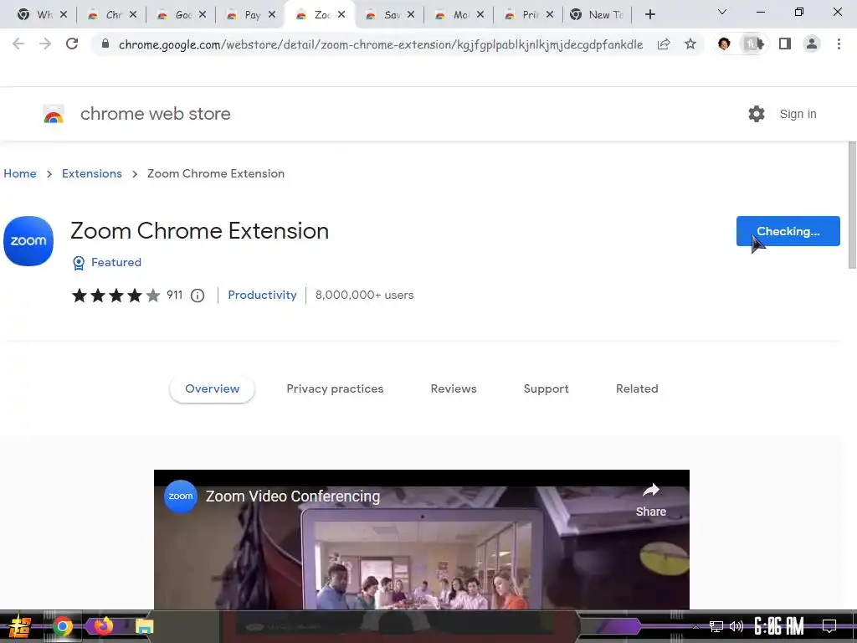The image size is (857, 643).
Task: Open the avatar extension icon in toolbar
Action: [x=724, y=44]
